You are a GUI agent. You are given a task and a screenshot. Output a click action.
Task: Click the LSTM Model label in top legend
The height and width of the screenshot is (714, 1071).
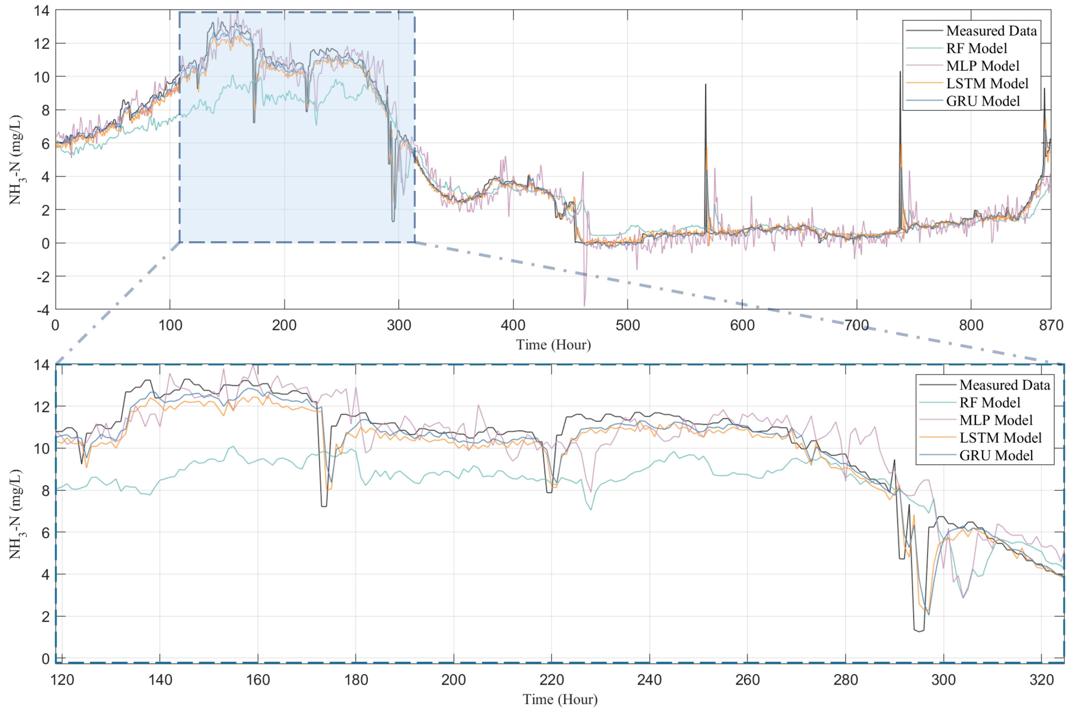coord(987,83)
